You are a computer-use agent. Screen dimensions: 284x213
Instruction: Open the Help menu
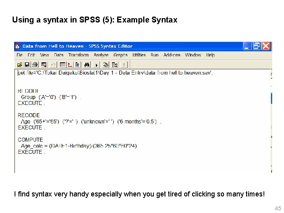(210, 55)
